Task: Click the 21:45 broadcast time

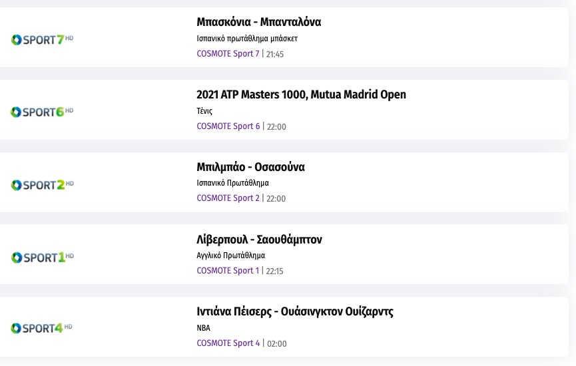Action: click(275, 55)
